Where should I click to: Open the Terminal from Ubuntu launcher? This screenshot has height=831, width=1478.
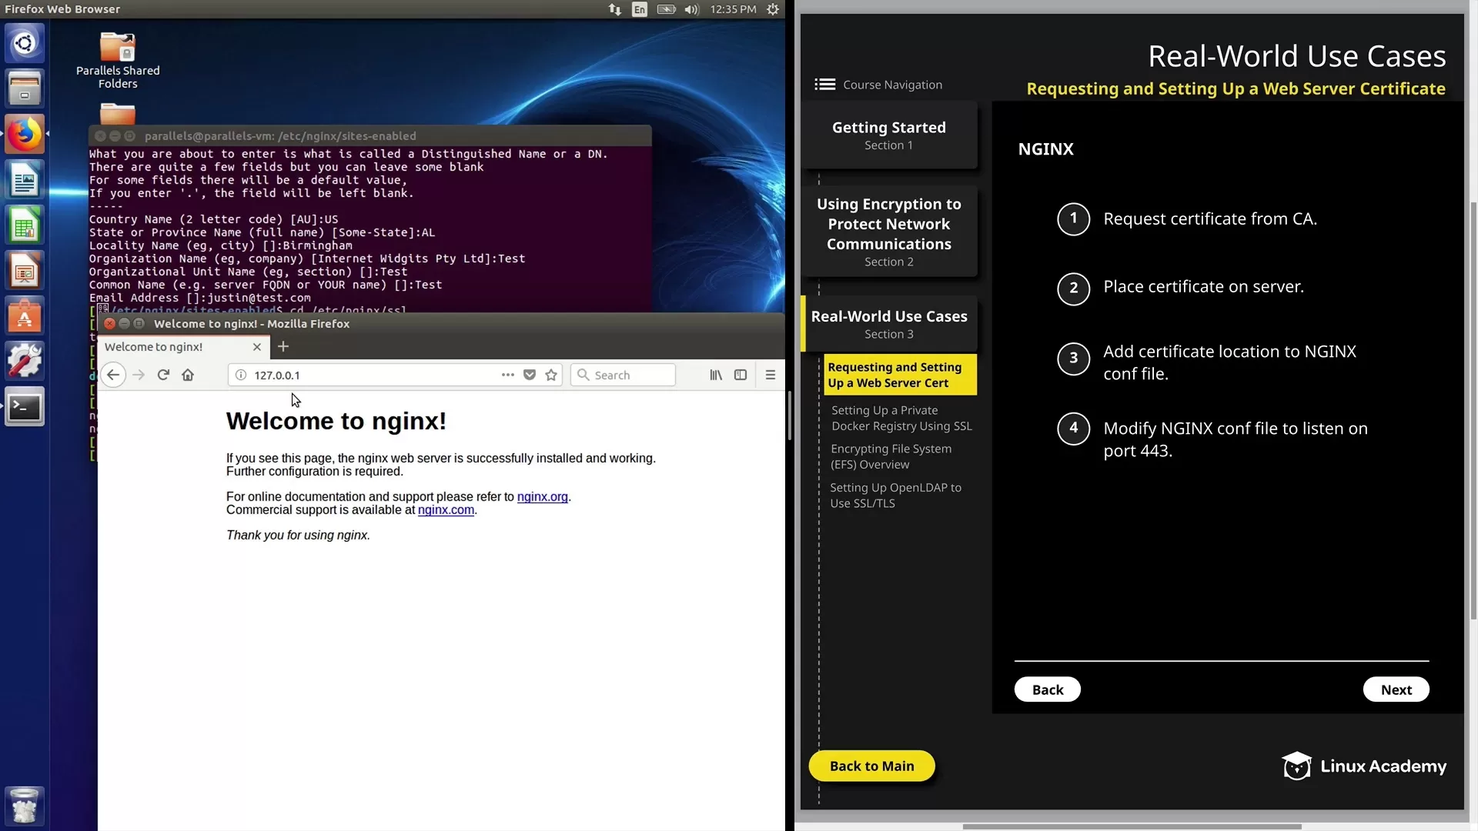tap(25, 407)
